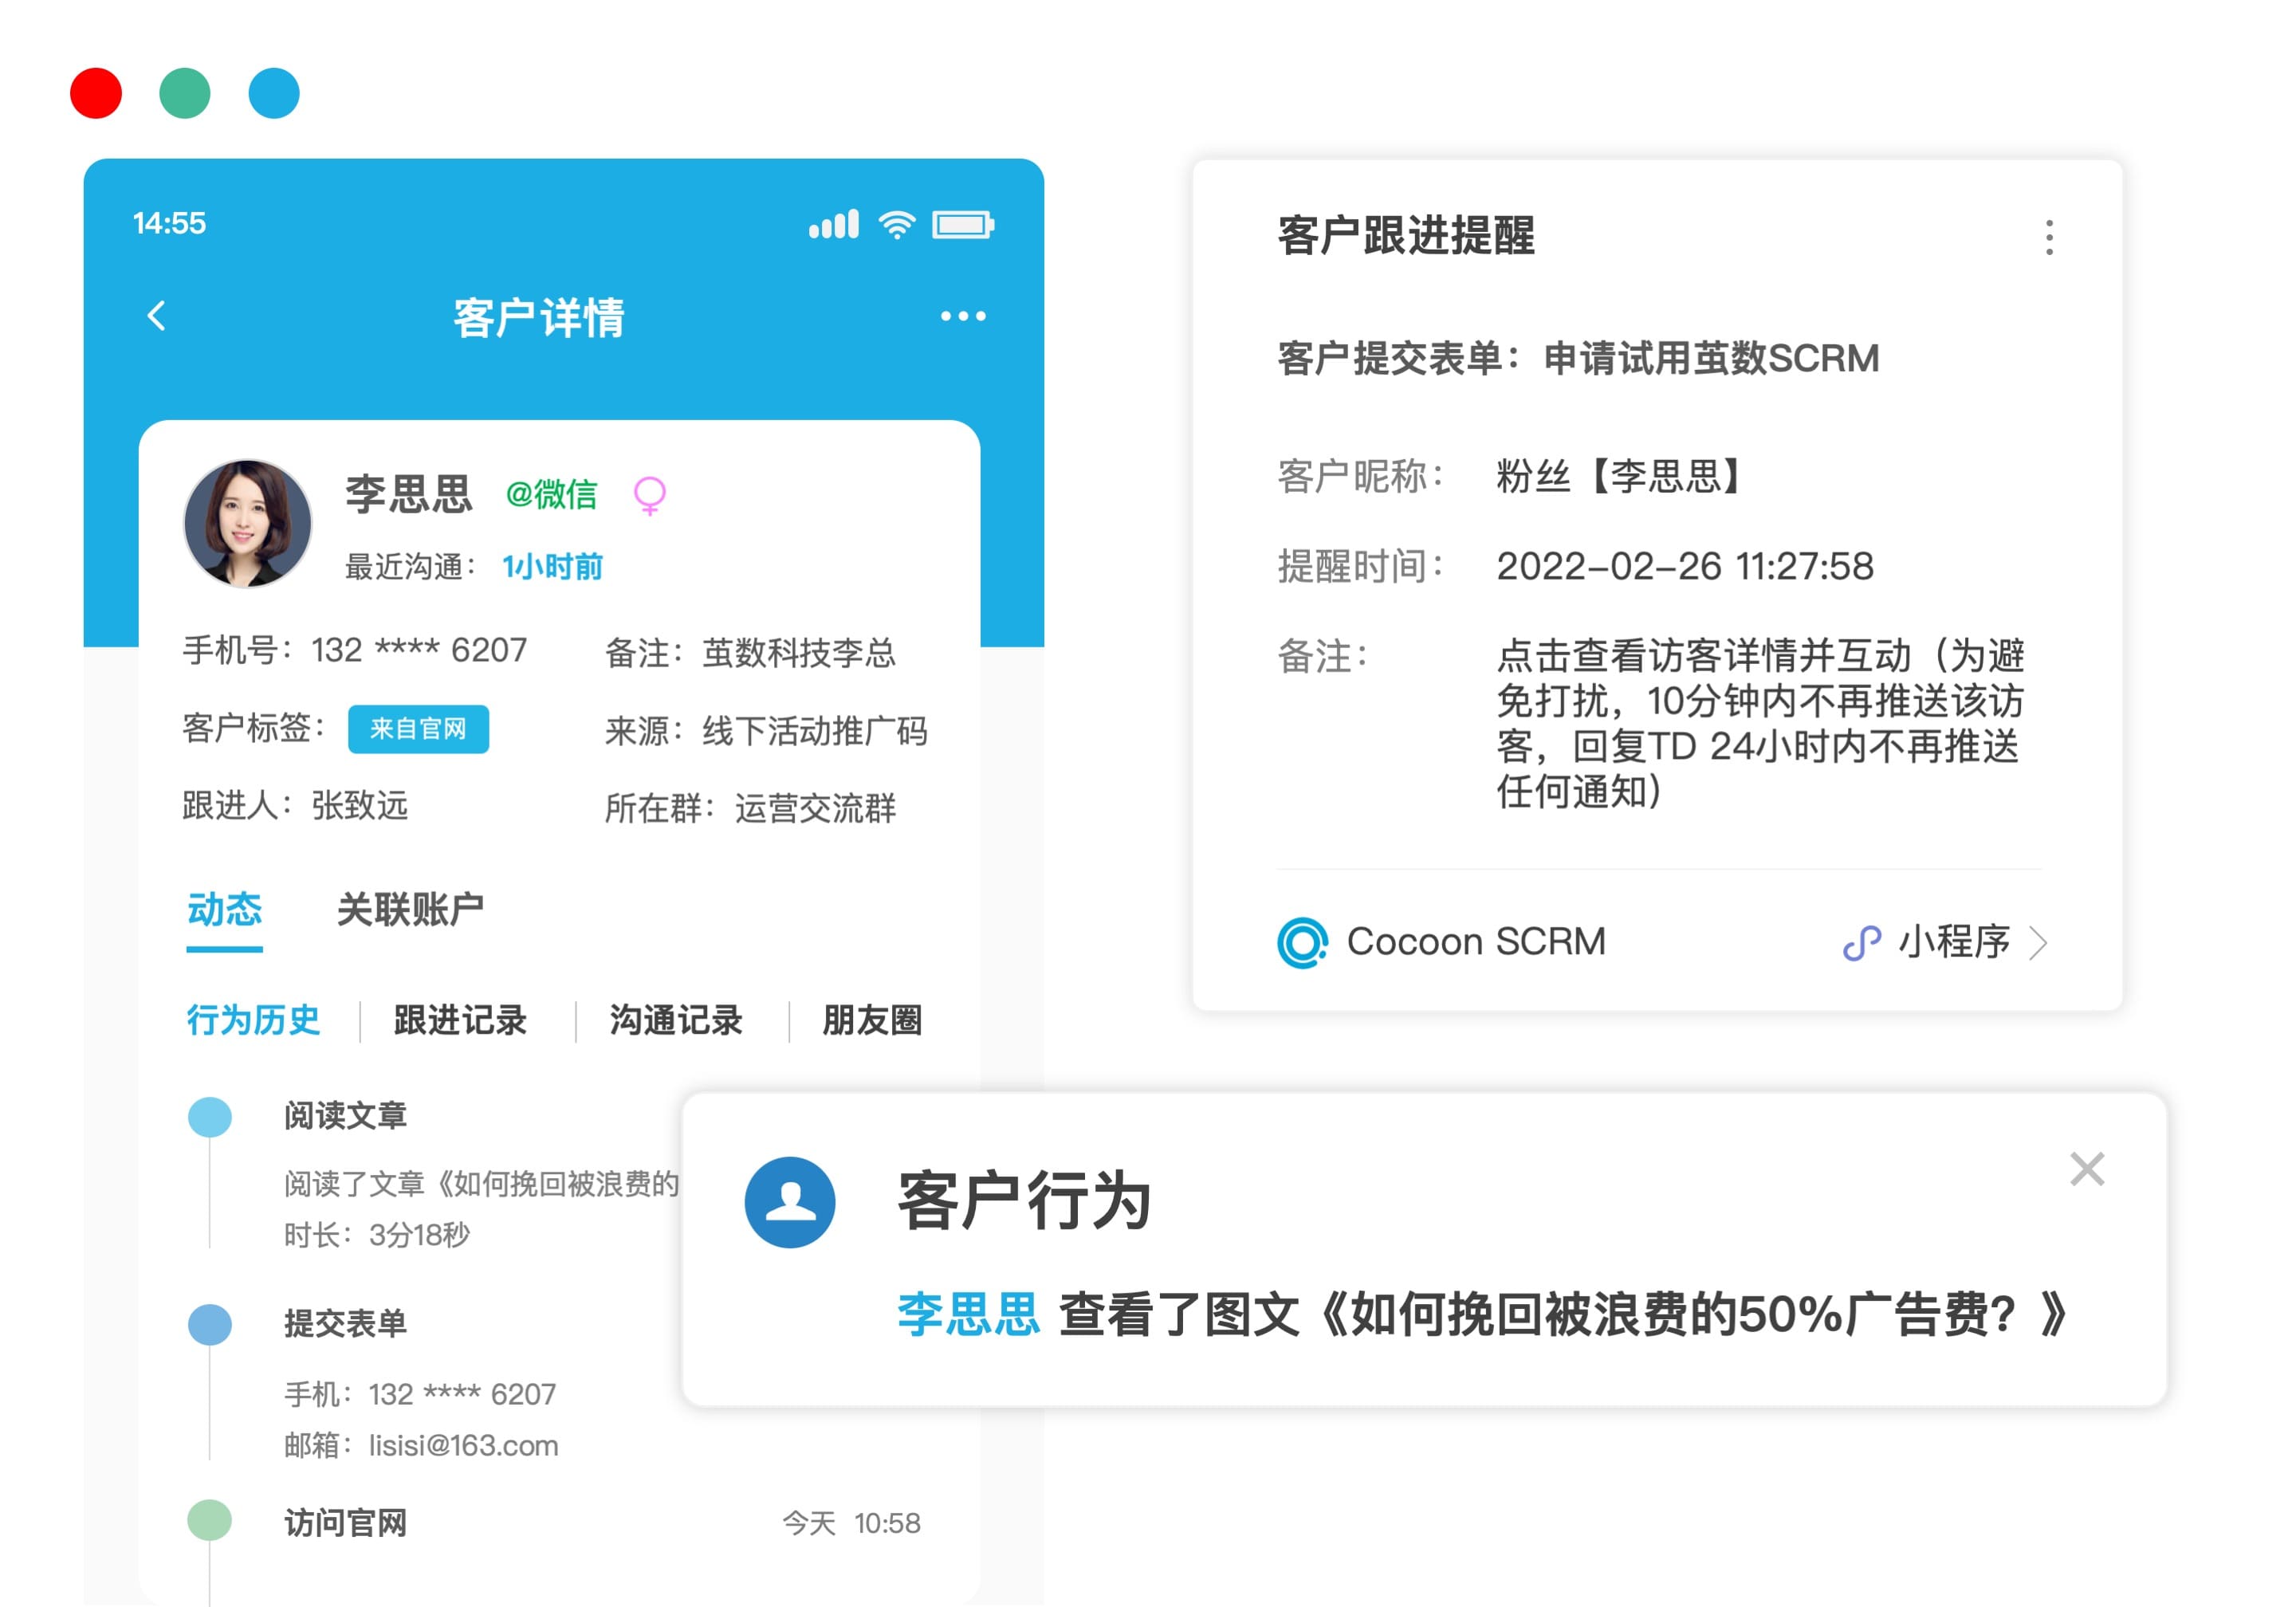Click the group name 运营交流群

point(815,808)
